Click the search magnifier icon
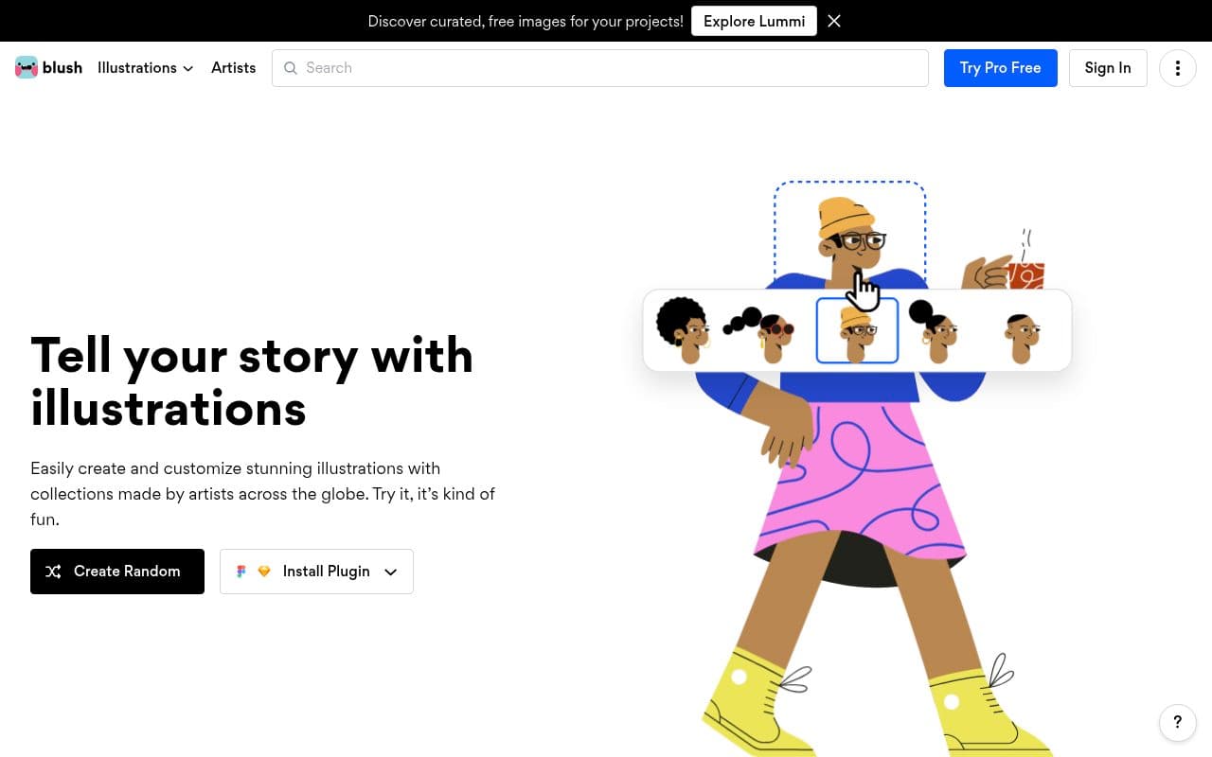The width and height of the screenshot is (1212, 757). click(x=291, y=68)
